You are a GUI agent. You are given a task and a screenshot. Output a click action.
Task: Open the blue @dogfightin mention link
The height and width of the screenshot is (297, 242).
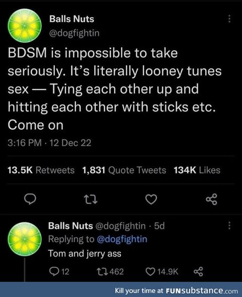click(x=122, y=239)
